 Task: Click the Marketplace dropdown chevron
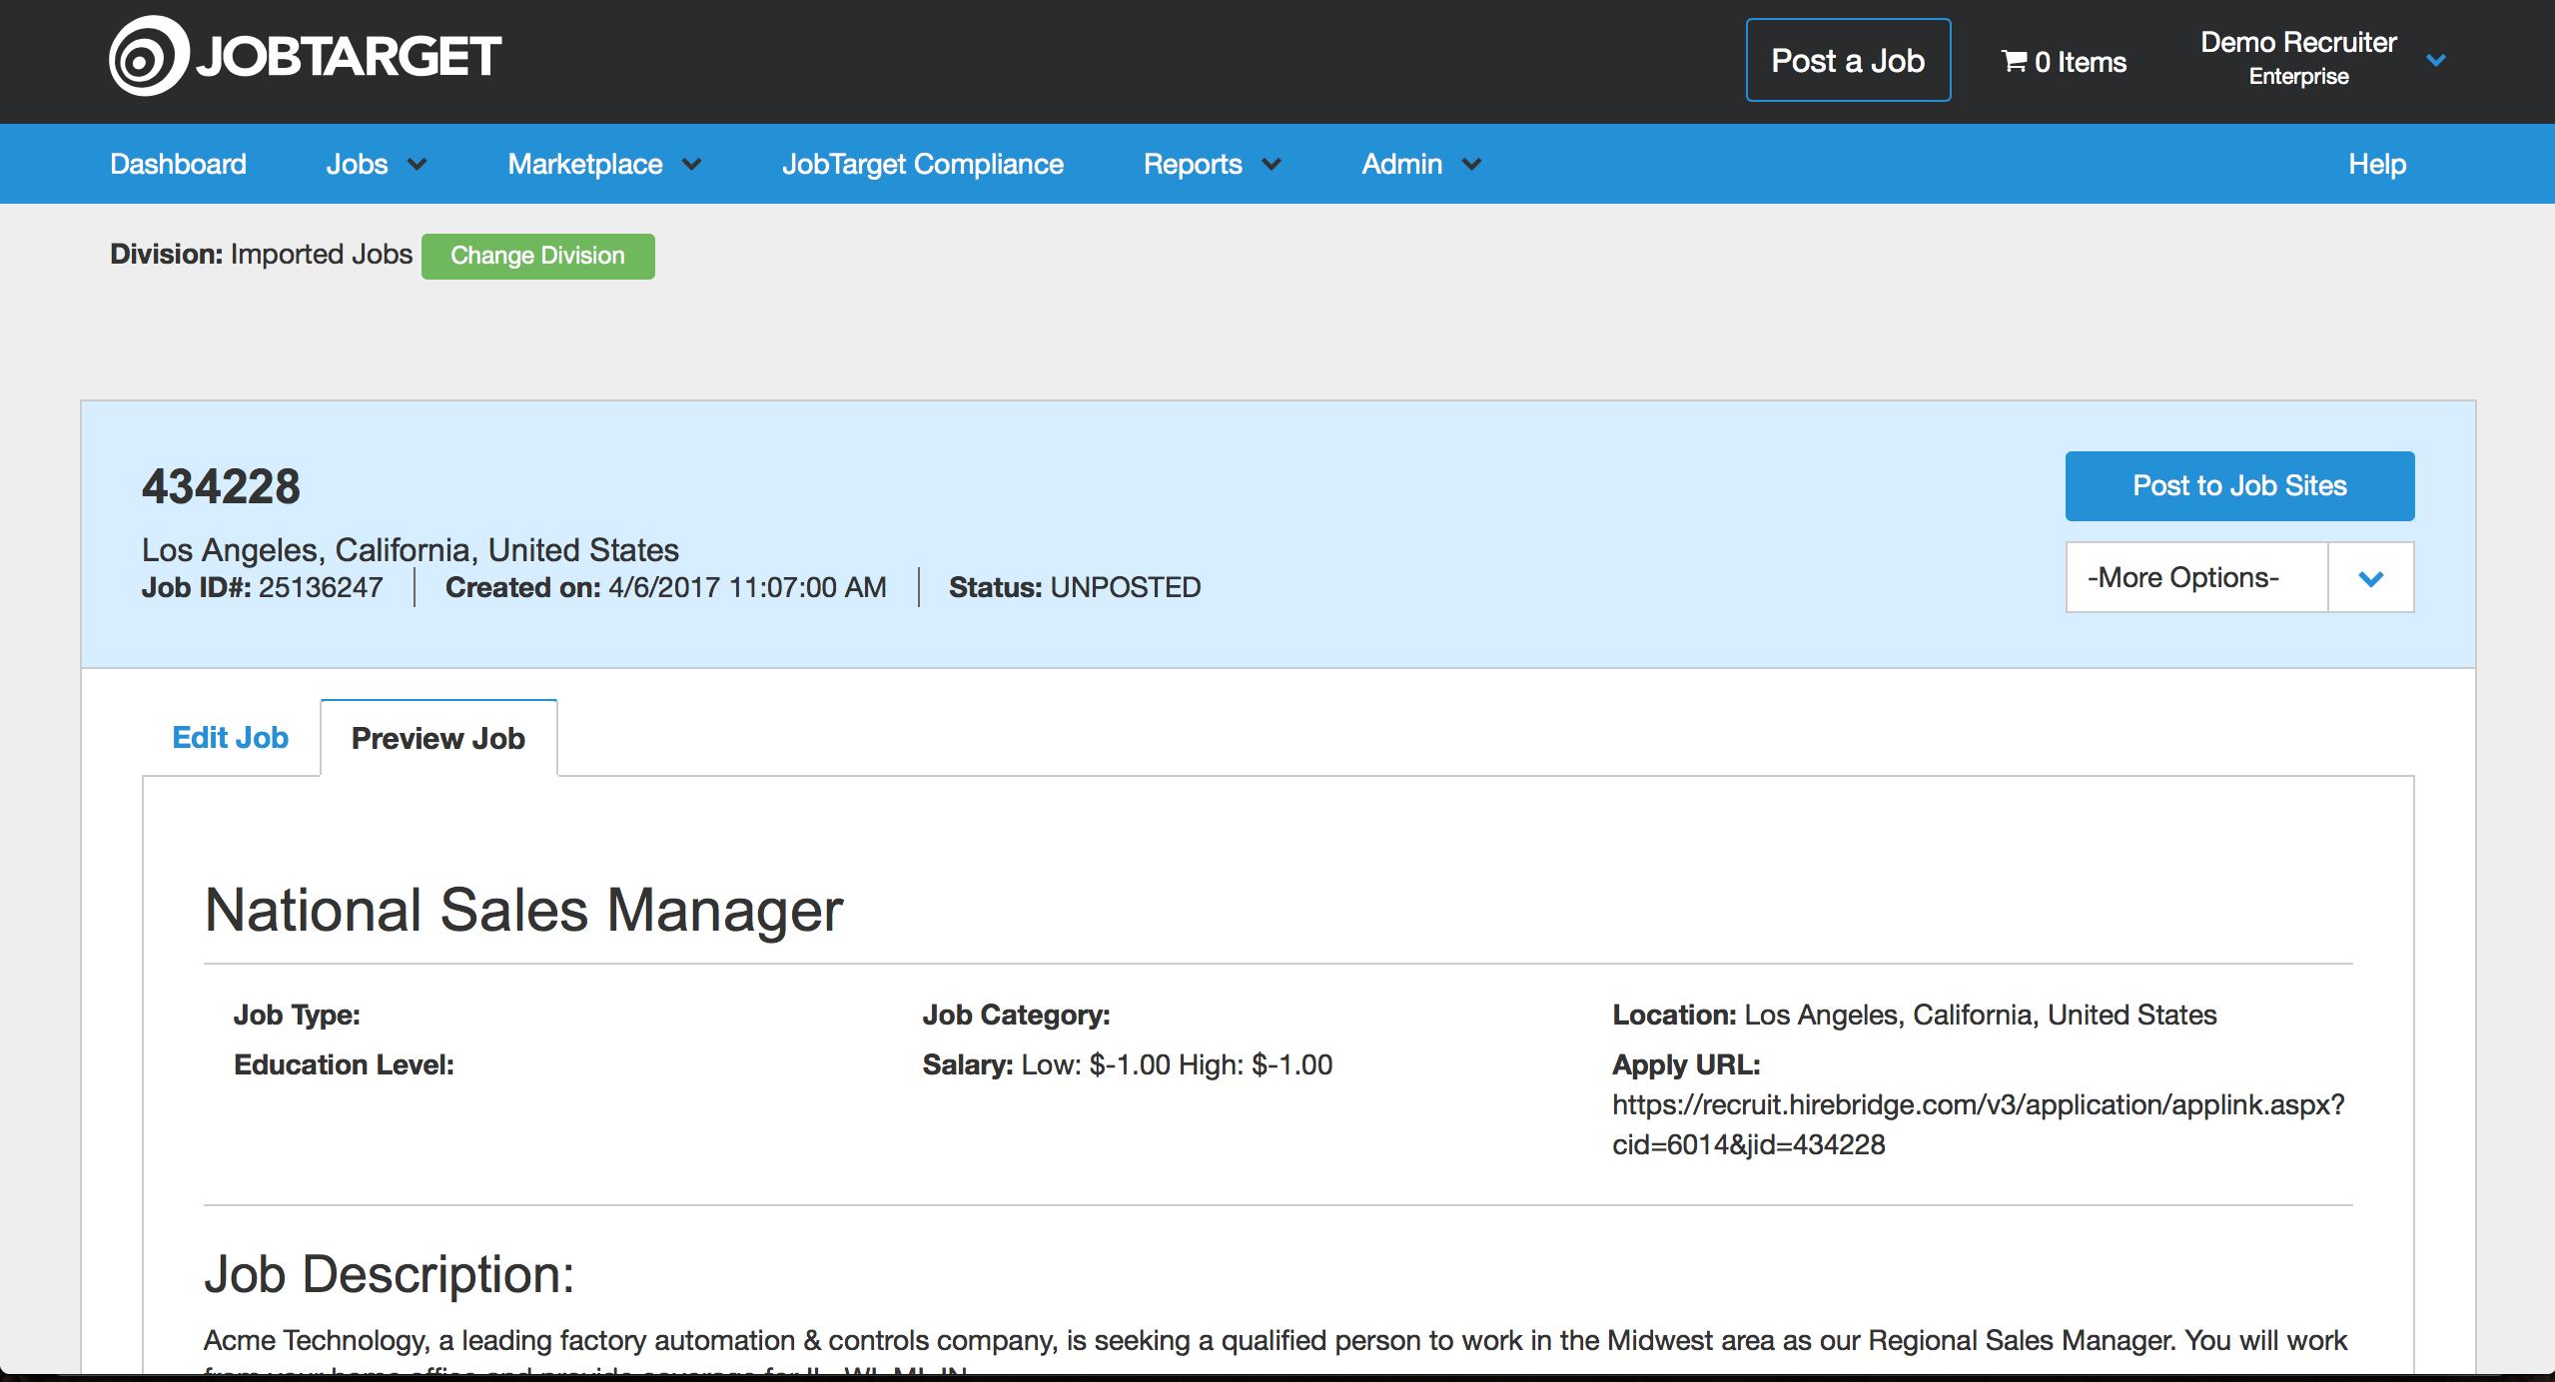click(694, 164)
